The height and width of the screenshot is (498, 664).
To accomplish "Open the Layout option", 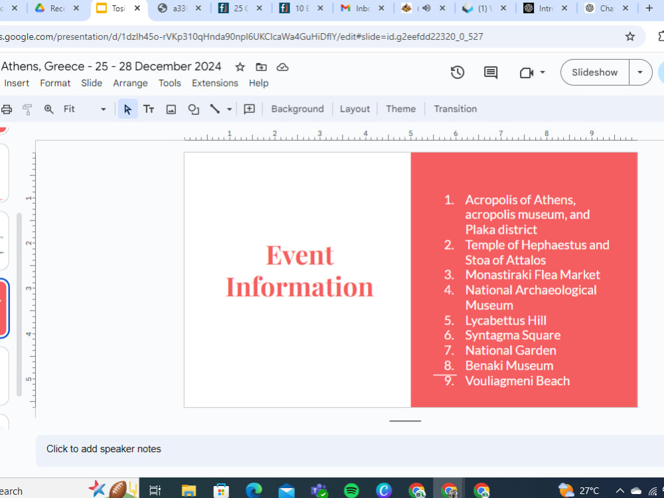I will tap(355, 110).
